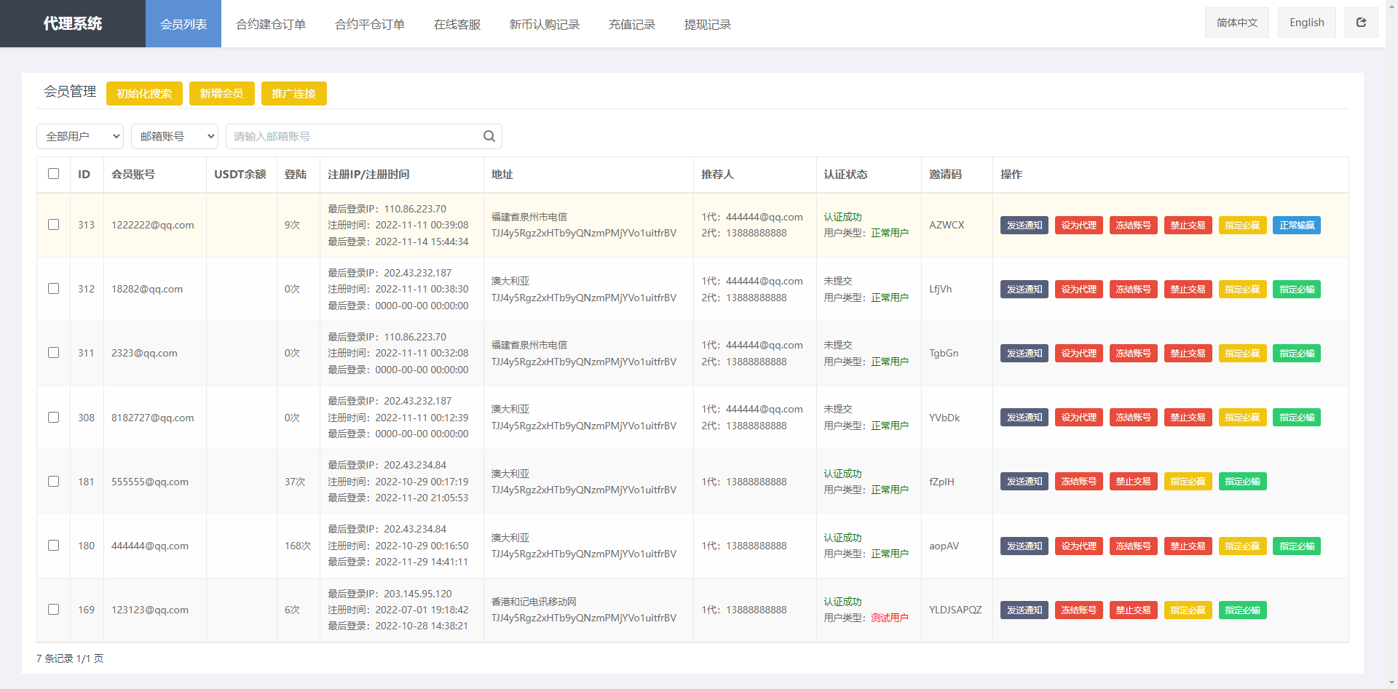Click 冻结账号 for member ID 313
This screenshot has width=1398, height=689.
(x=1134, y=225)
